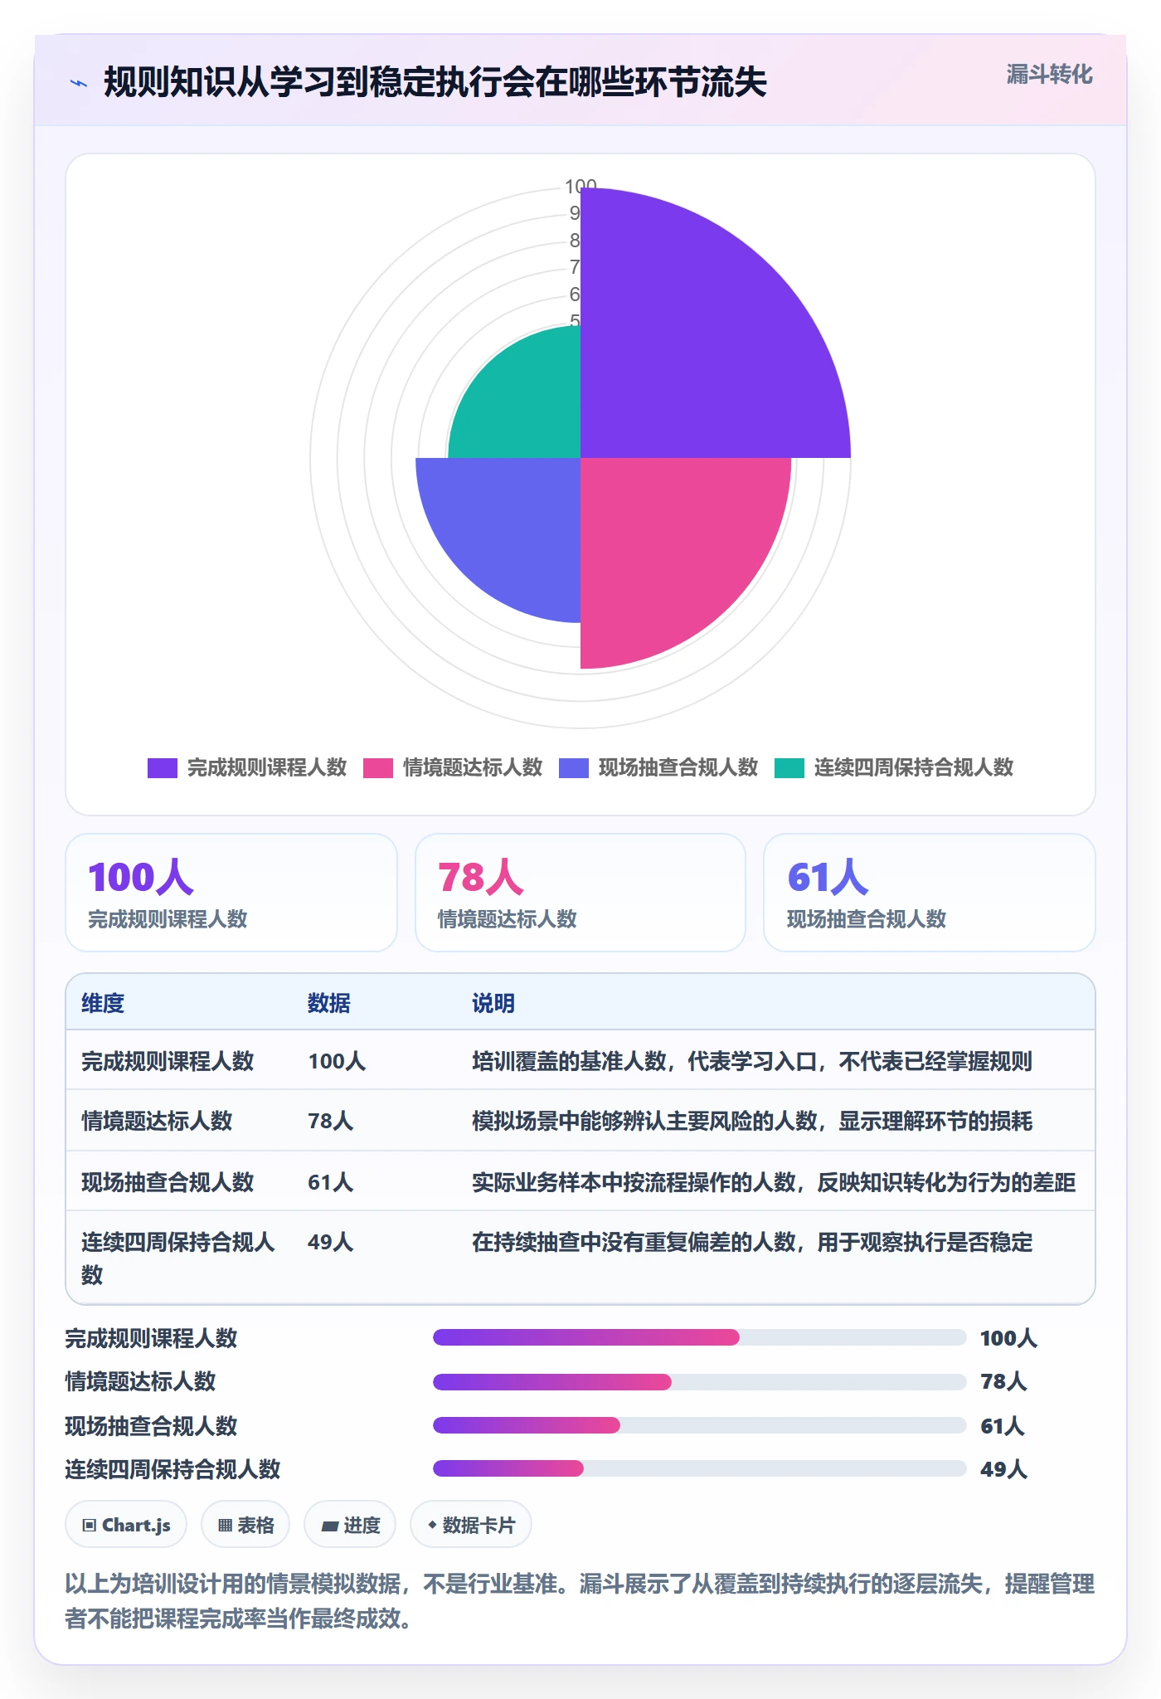
Task: Click the footer note beginning 以上为培训设计用的情景模拟数据
Action: coord(580,1601)
